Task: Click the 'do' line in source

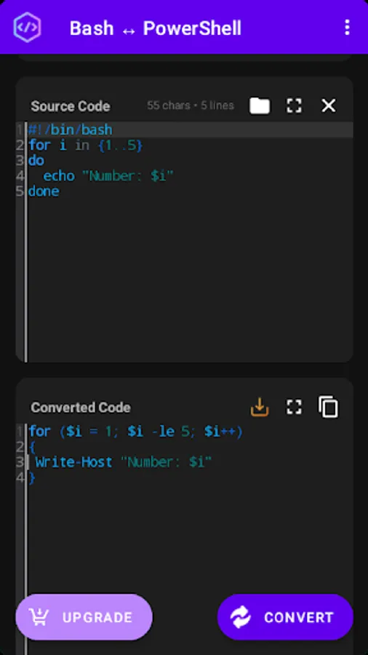Action: pos(36,160)
